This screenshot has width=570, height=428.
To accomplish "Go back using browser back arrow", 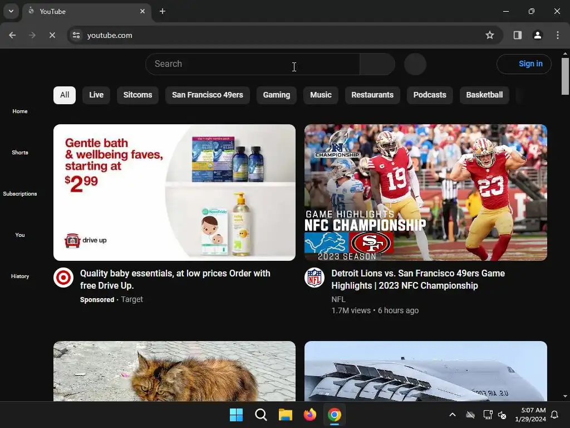I will (x=12, y=35).
